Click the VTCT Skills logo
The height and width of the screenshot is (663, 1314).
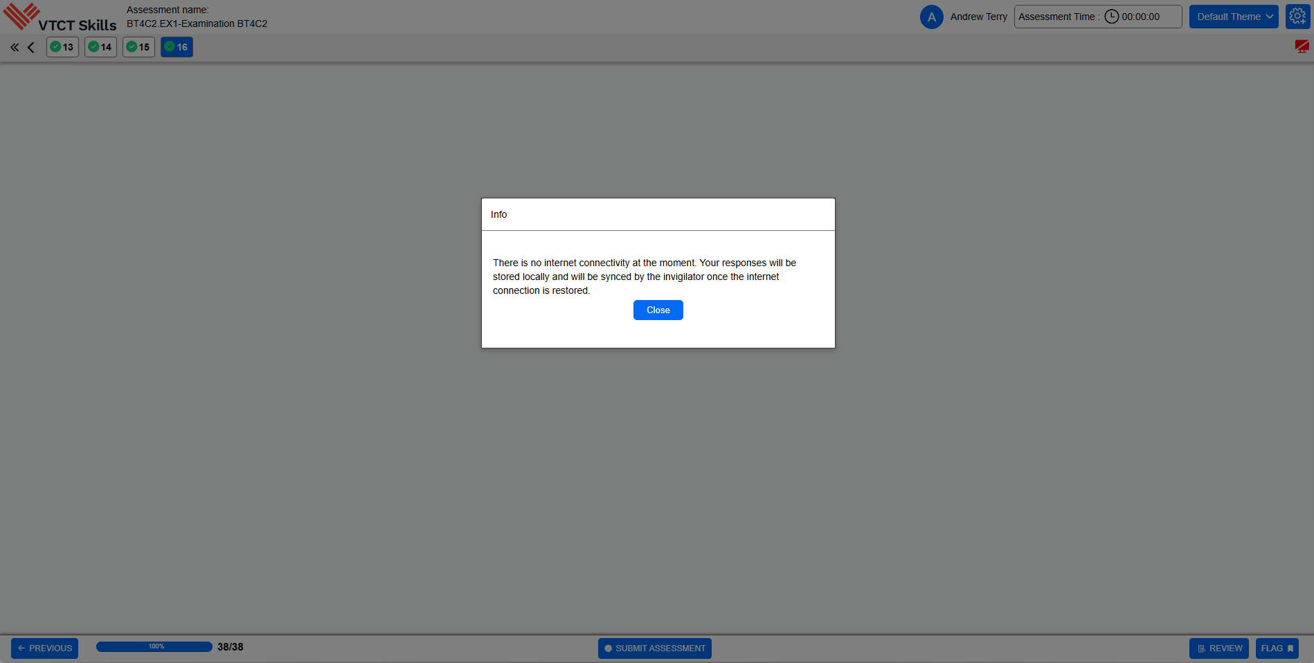(60, 17)
